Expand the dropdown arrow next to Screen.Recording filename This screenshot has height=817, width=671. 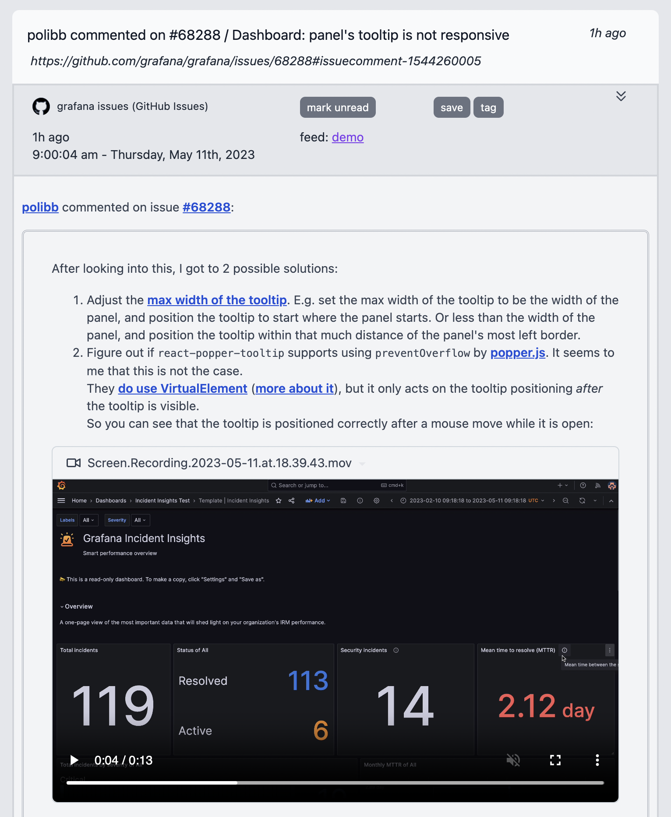pyautogui.click(x=362, y=464)
